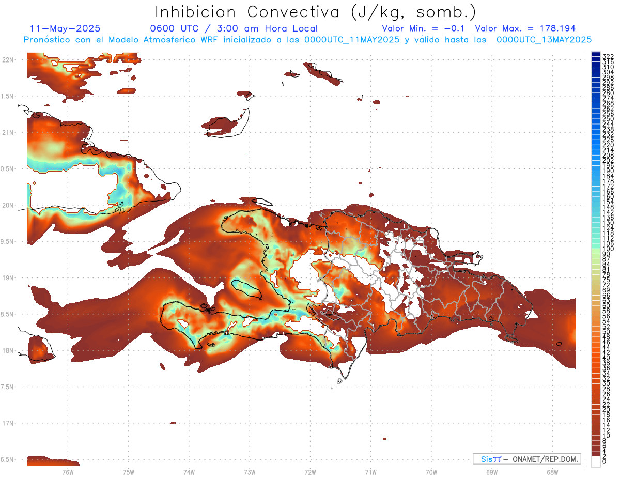This screenshot has width=620, height=479.
Task: Click the '18N' latitude label
Action: pyautogui.click(x=8, y=350)
